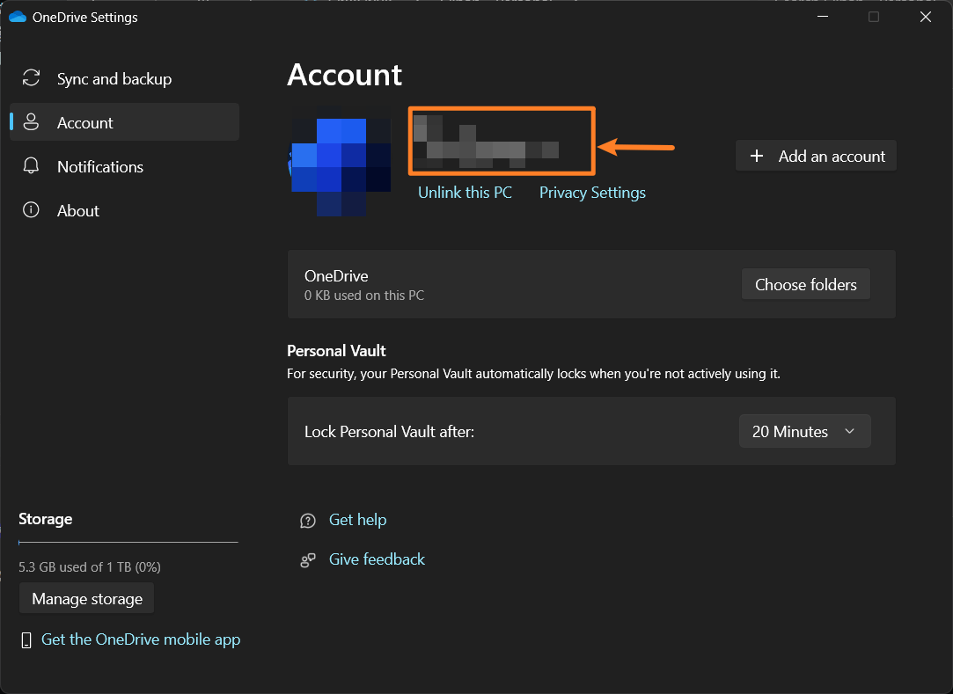This screenshot has width=953, height=694.
Task: Click the Sync and backup icon
Action: [31, 78]
